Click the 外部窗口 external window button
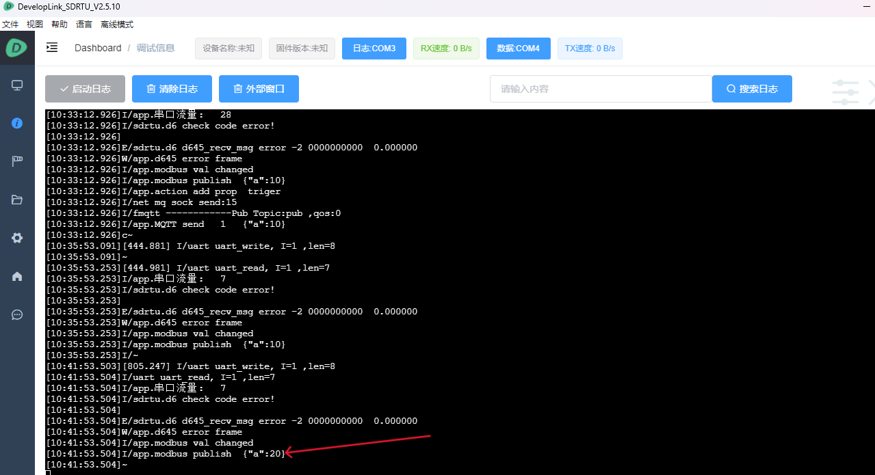The image size is (875, 475). (259, 89)
